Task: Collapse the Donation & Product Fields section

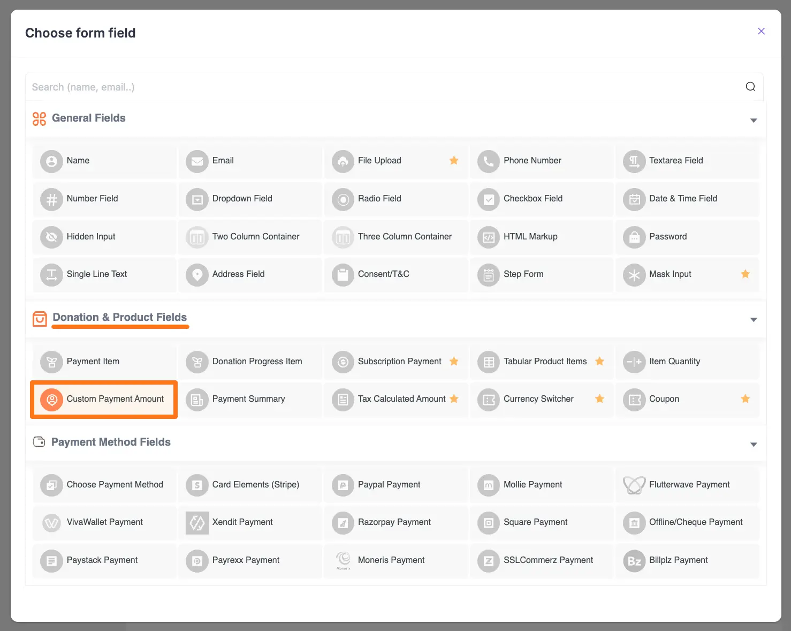Action: pos(754,319)
